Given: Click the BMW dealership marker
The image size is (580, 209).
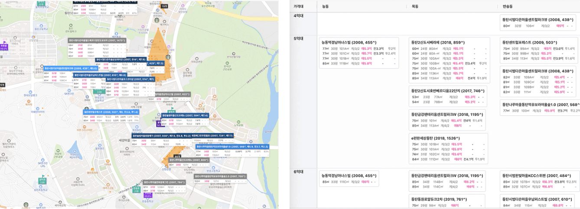Looking at the screenshot, I should (x=87, y=96).
